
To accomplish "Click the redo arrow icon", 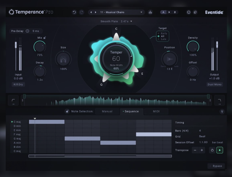I will click(81, 12).
